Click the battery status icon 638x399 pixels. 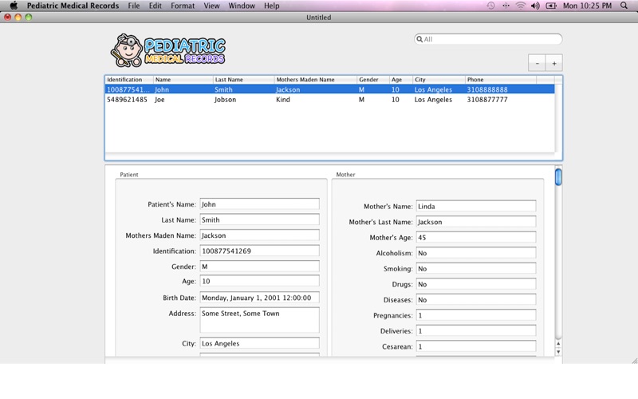pos(551,6)
